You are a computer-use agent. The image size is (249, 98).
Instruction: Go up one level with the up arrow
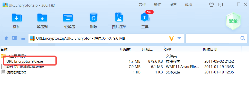[x=6, y=38]
